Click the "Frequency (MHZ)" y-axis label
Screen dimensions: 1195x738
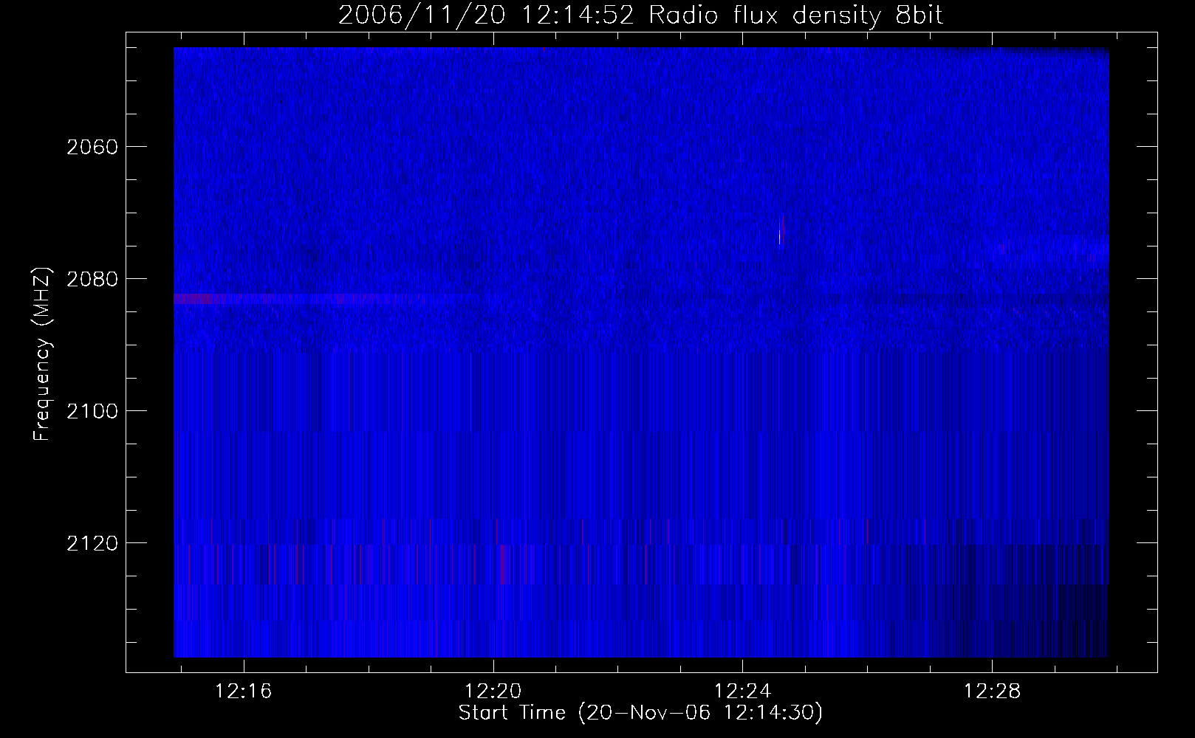pos(42,354)
